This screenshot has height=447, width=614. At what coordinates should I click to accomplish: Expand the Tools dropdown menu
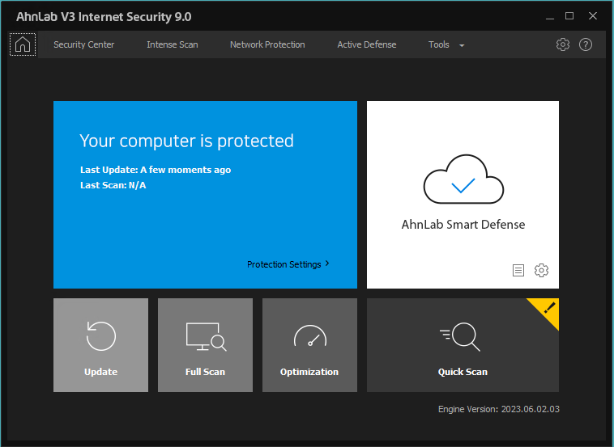click(446, 44)
